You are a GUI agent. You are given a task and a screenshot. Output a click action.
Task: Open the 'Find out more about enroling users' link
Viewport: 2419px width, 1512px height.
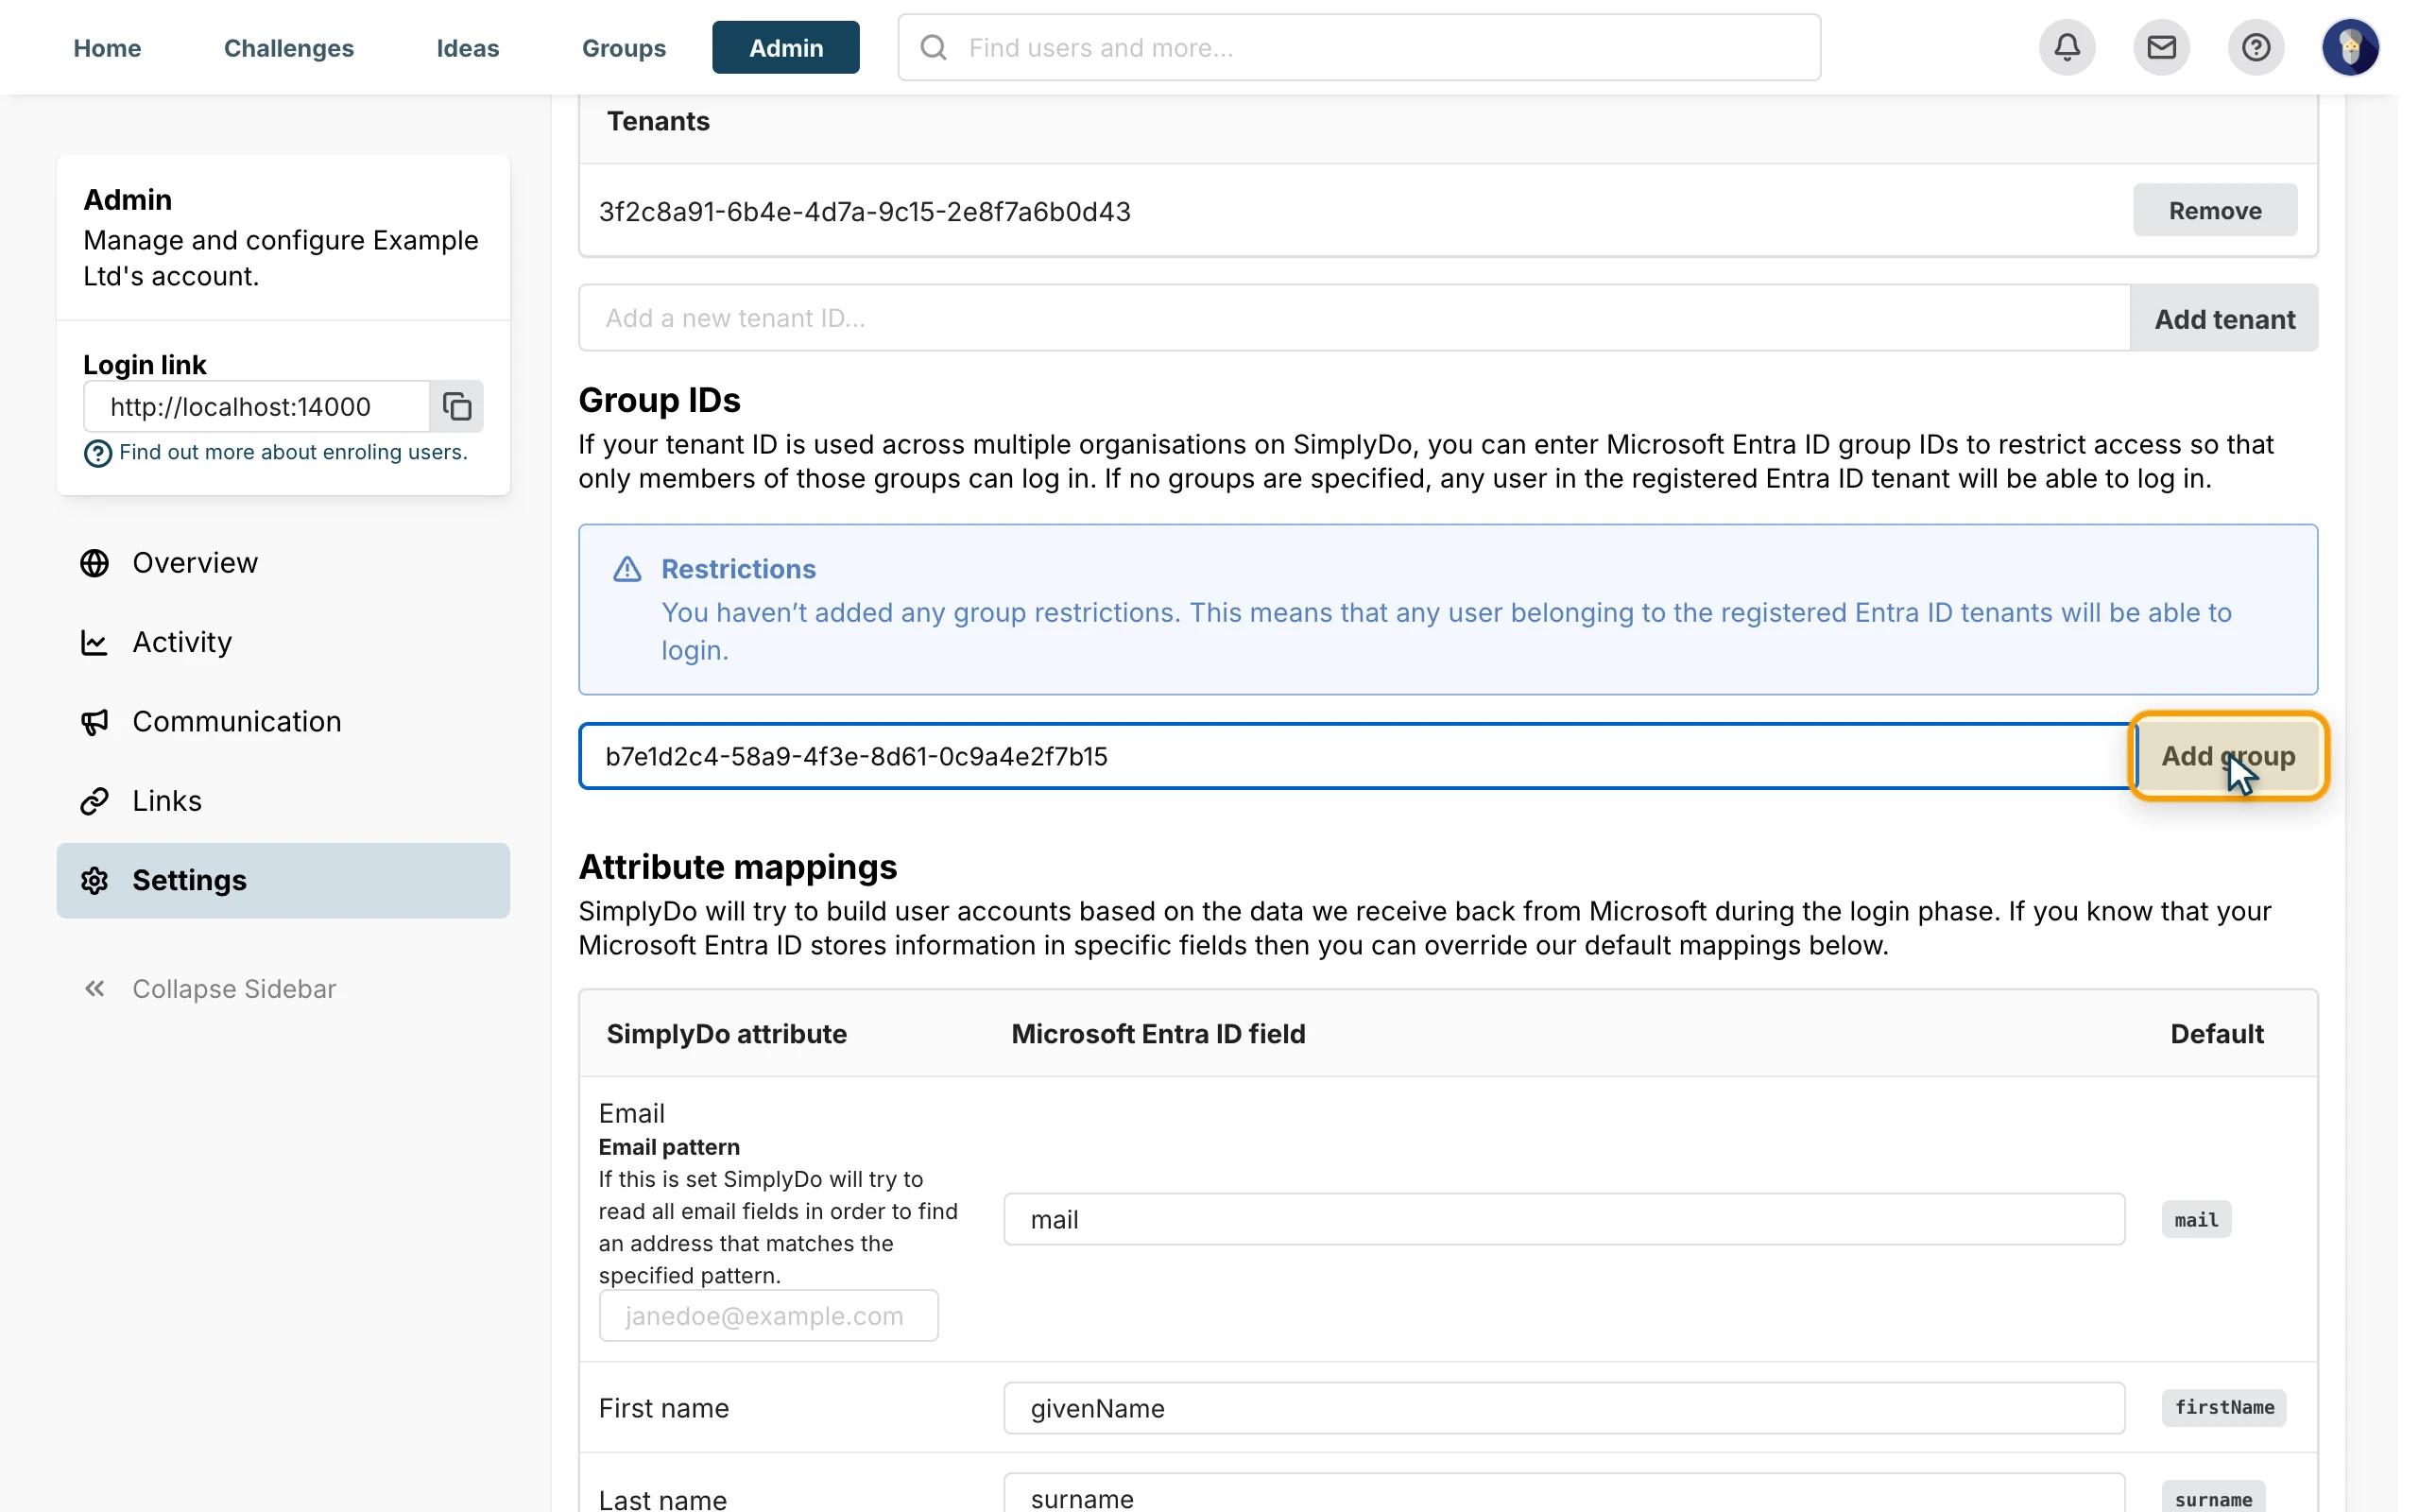click(293, 452)
